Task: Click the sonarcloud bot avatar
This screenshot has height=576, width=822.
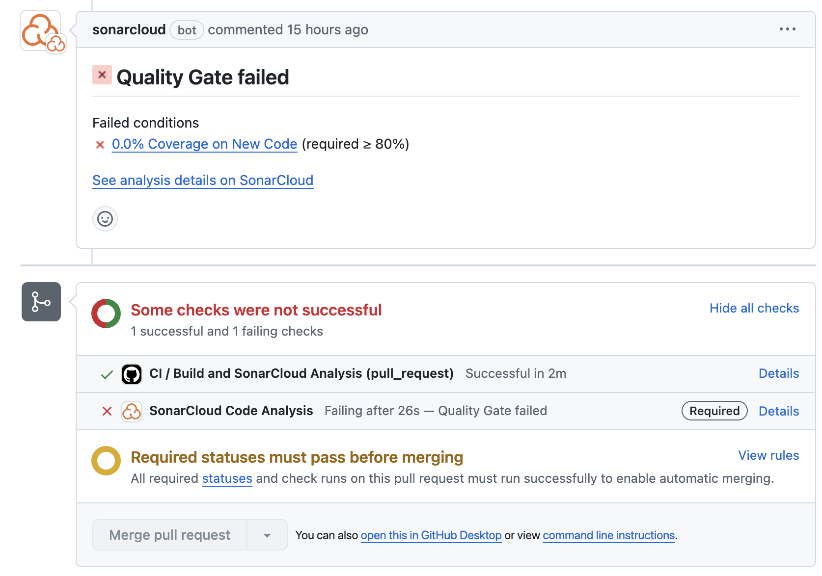Action: 40,30
